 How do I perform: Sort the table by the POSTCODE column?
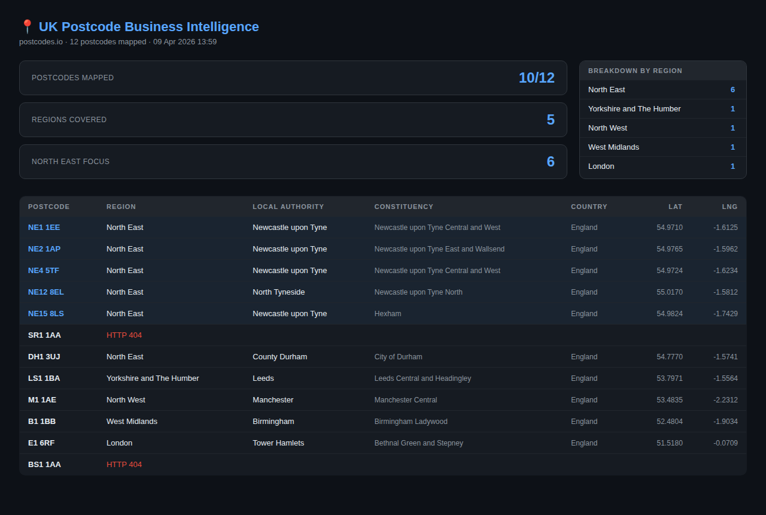point(48,207)
